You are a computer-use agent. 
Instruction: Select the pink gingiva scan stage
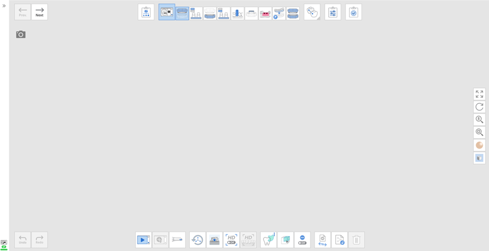[265, 13]
